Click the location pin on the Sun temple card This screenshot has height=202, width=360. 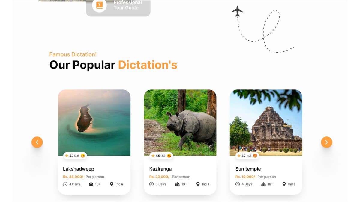pos(284,184)
